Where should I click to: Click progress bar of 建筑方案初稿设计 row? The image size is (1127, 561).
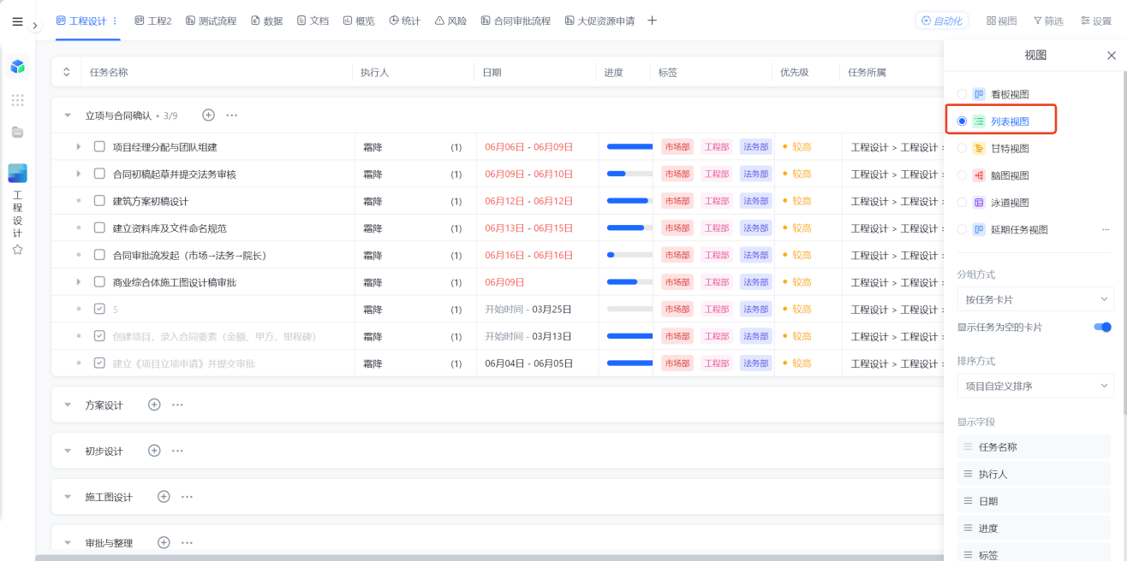pyautogui.click(x=628, y=201)
